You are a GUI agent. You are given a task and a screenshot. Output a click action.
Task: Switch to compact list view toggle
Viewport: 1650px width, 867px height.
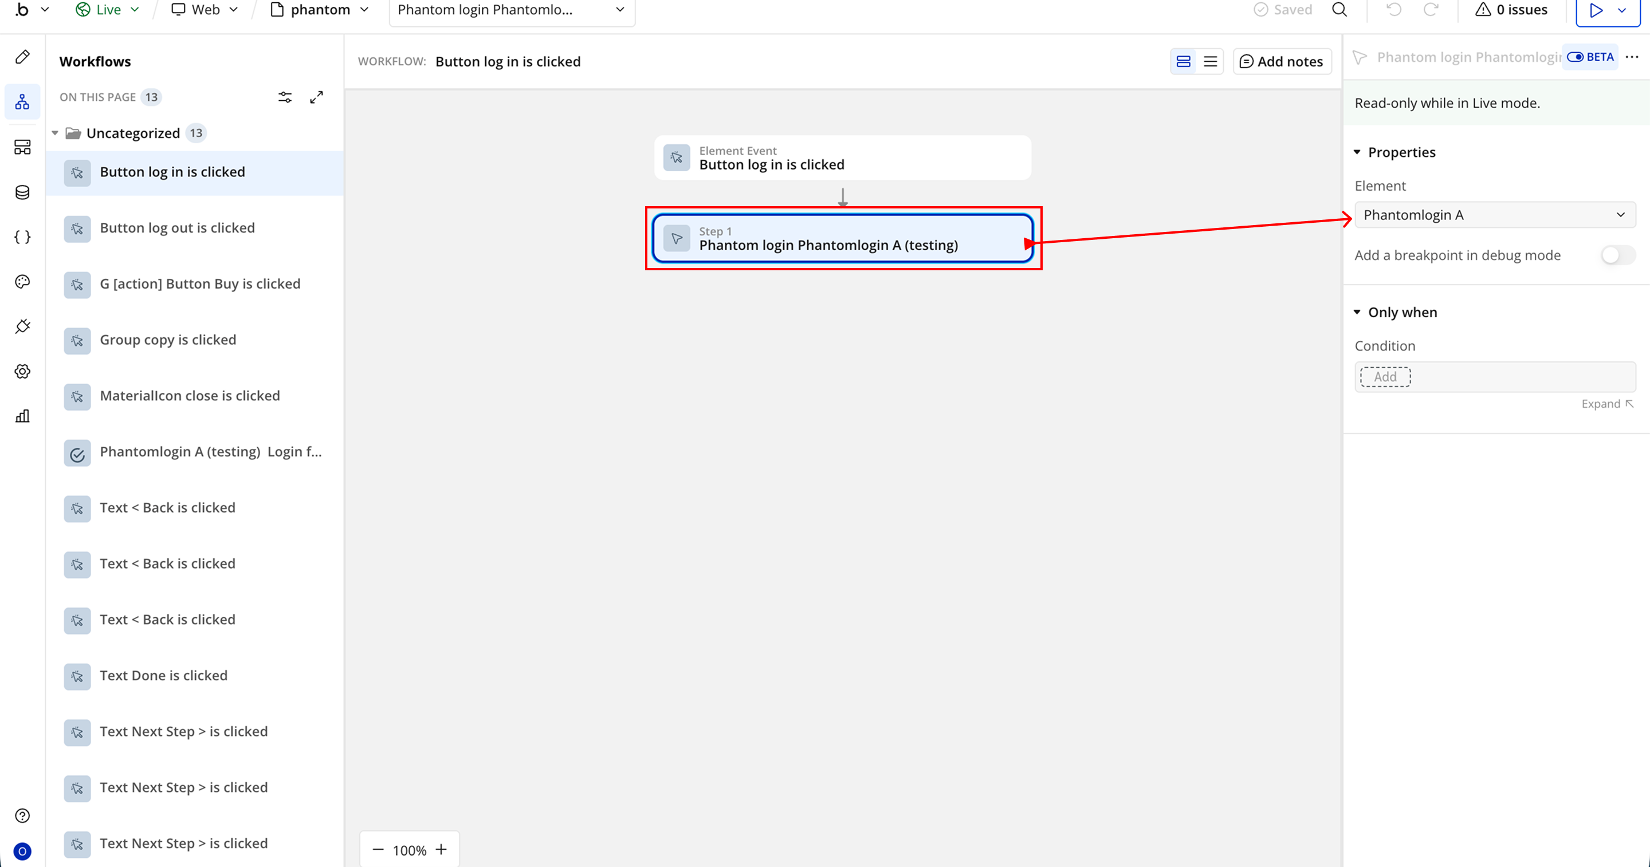(1210, 61)
